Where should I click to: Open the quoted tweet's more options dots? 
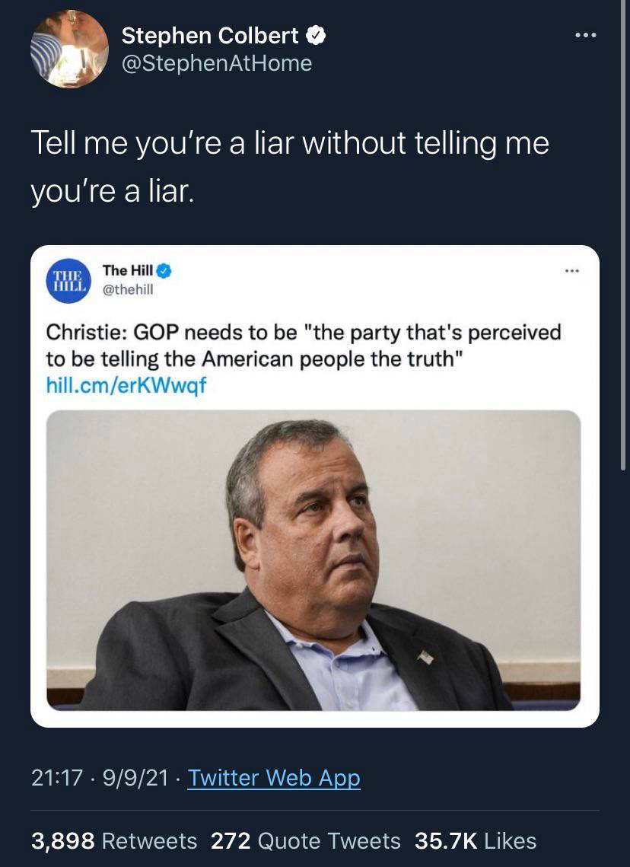point(571,270)
